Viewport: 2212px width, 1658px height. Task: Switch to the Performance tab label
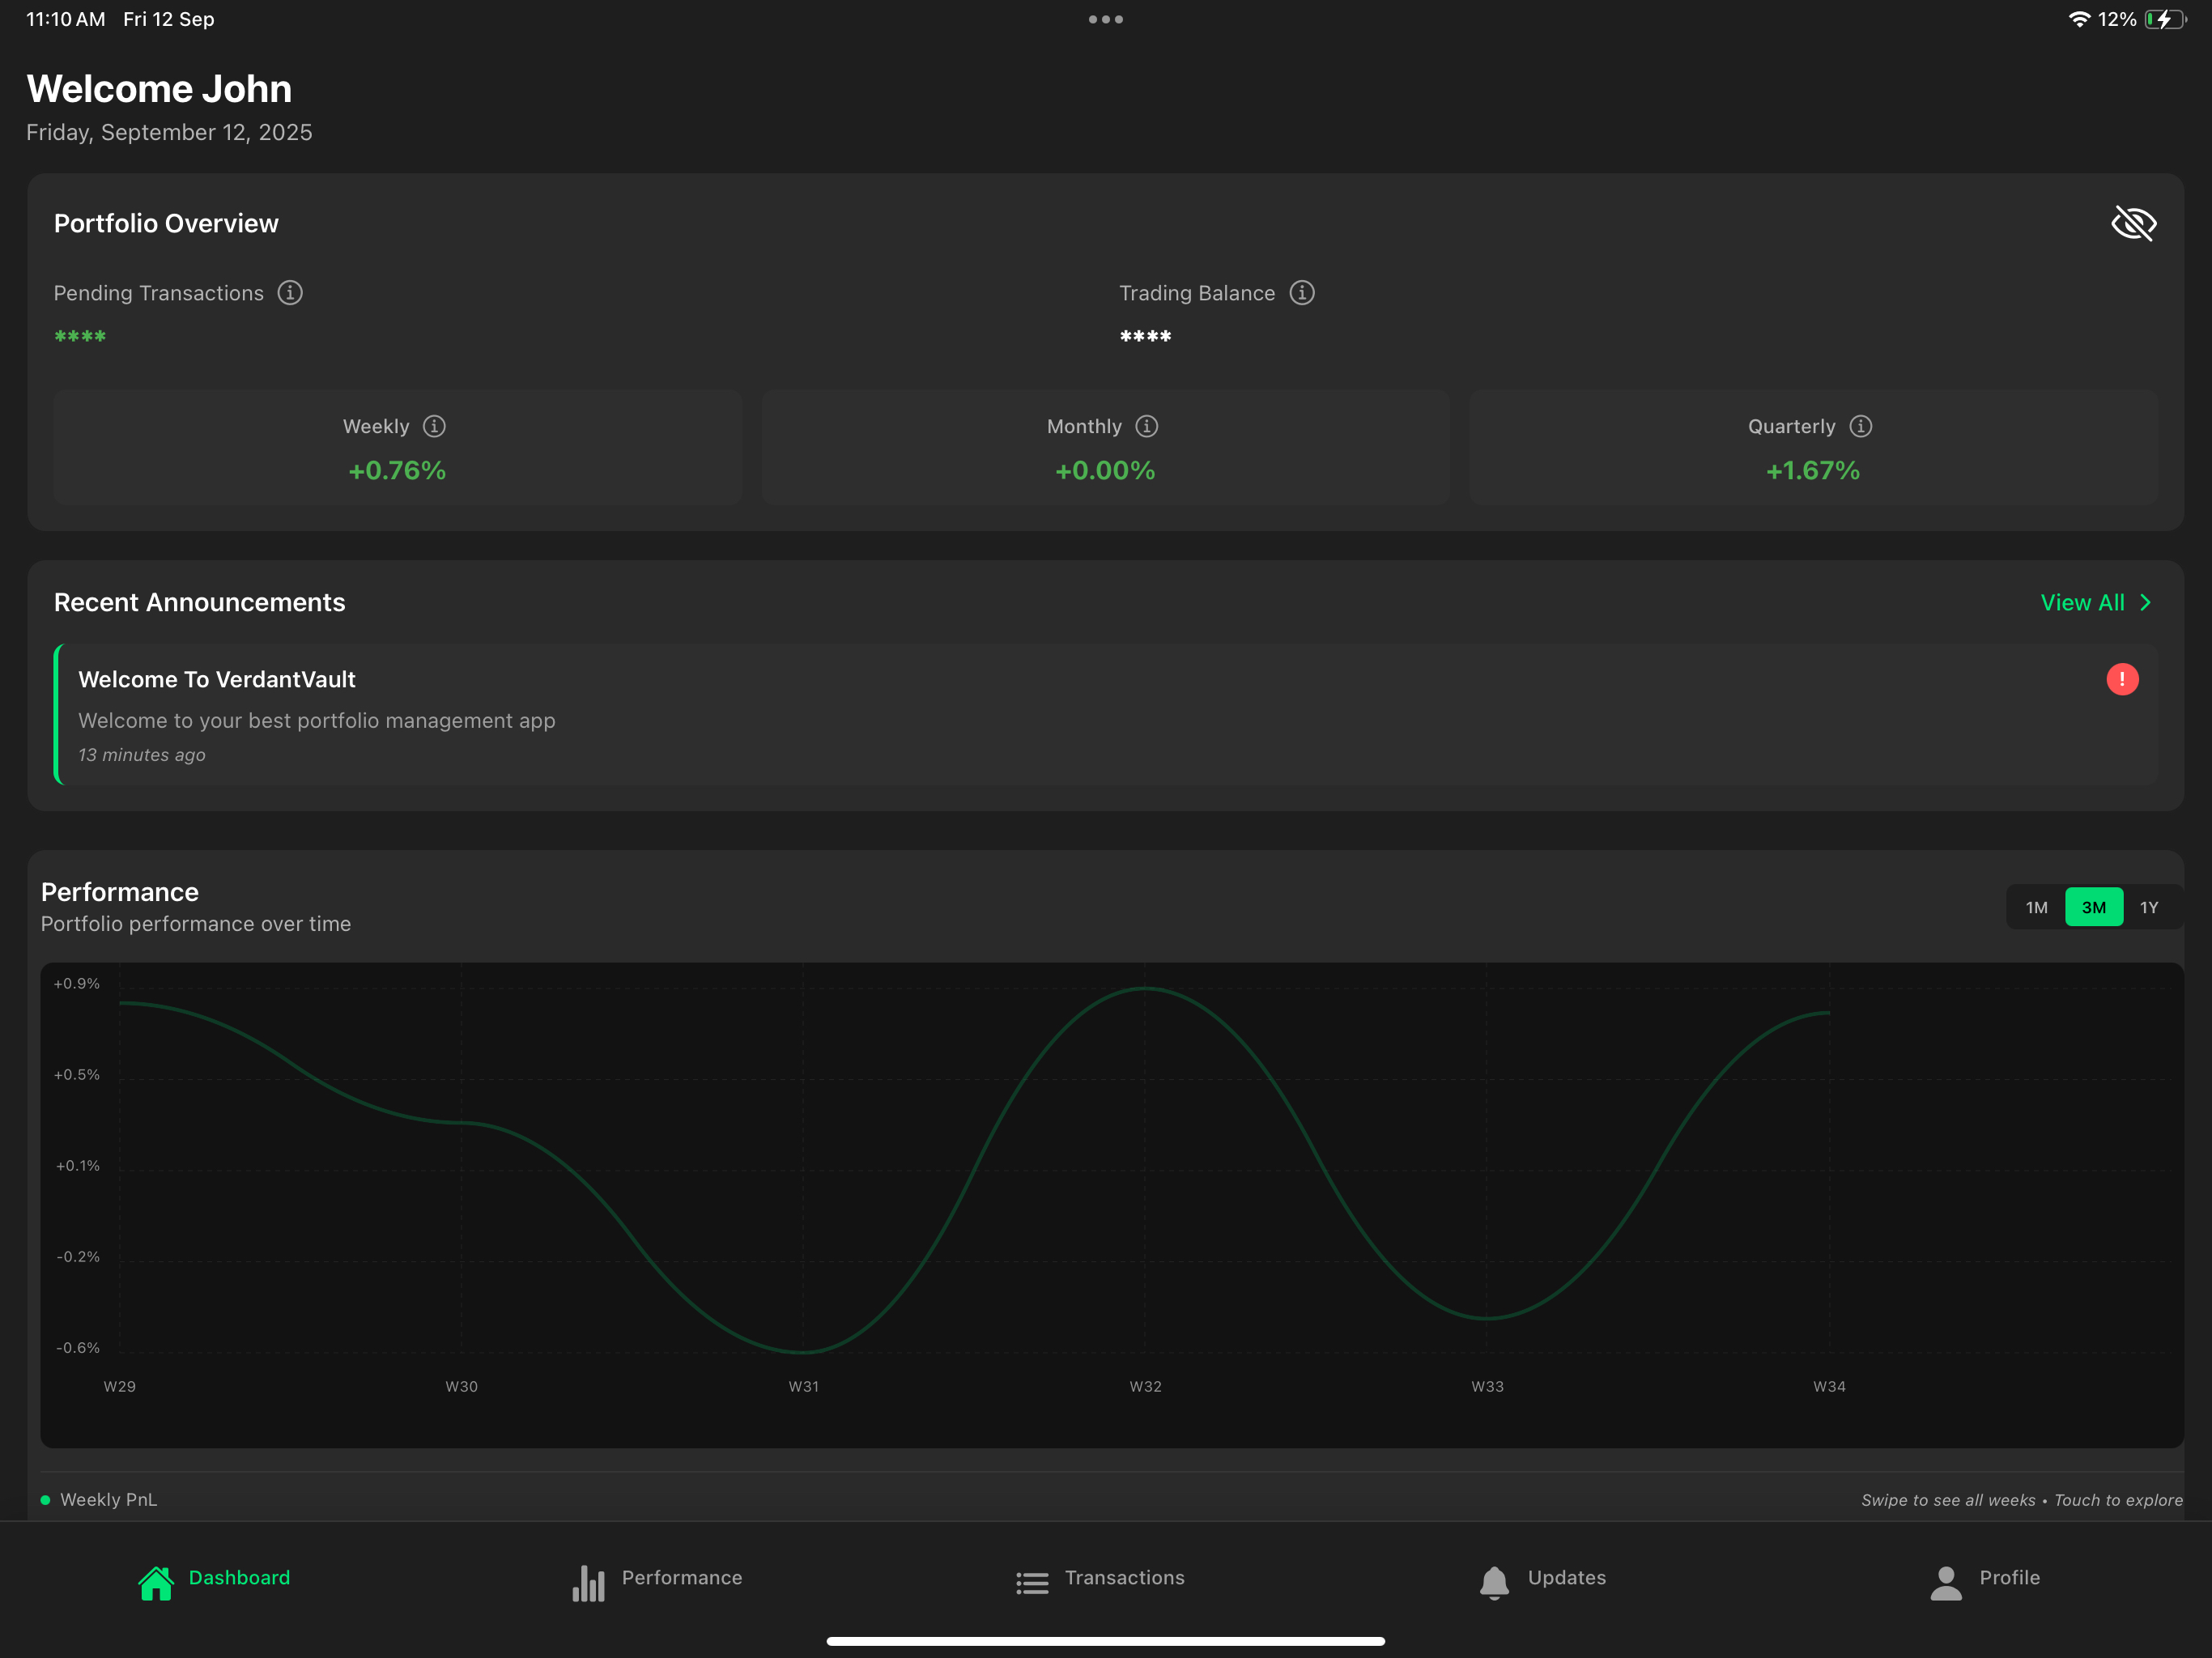click(682, 1577)
